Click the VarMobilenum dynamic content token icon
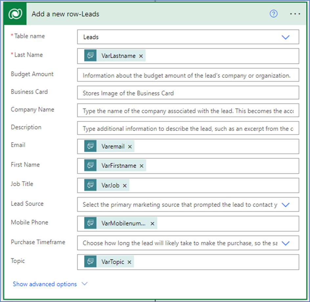Image resolution: width=310 pixels, height=302 pixels. (90, 224)
